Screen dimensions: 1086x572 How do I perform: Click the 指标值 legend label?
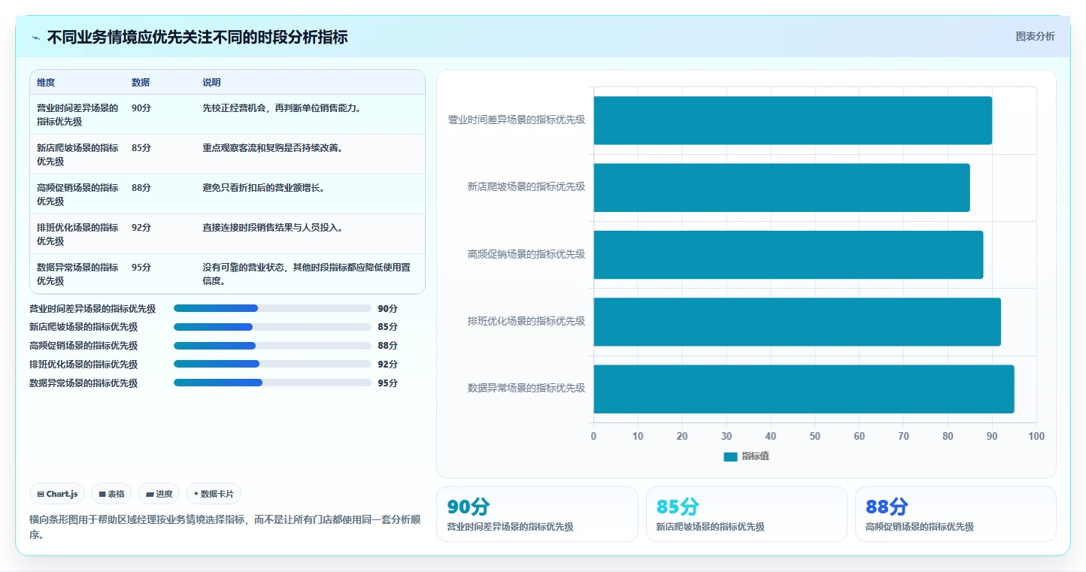click(x=755, y=456)
